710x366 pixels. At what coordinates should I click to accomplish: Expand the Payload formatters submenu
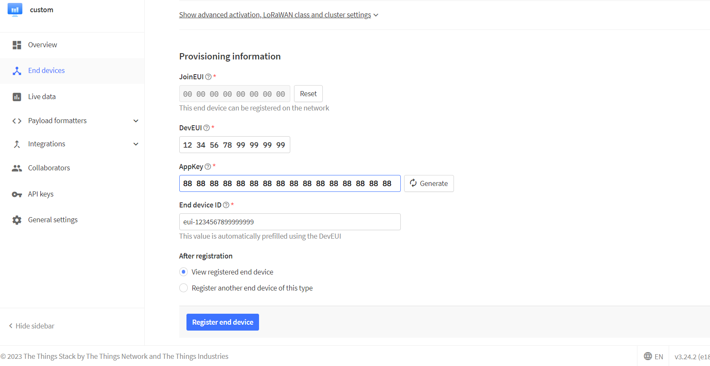tap(135, 121)
